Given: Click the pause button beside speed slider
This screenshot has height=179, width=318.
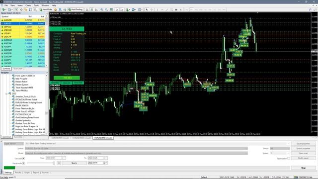Looking at the screenshot, I should click(x=59, y=163).
